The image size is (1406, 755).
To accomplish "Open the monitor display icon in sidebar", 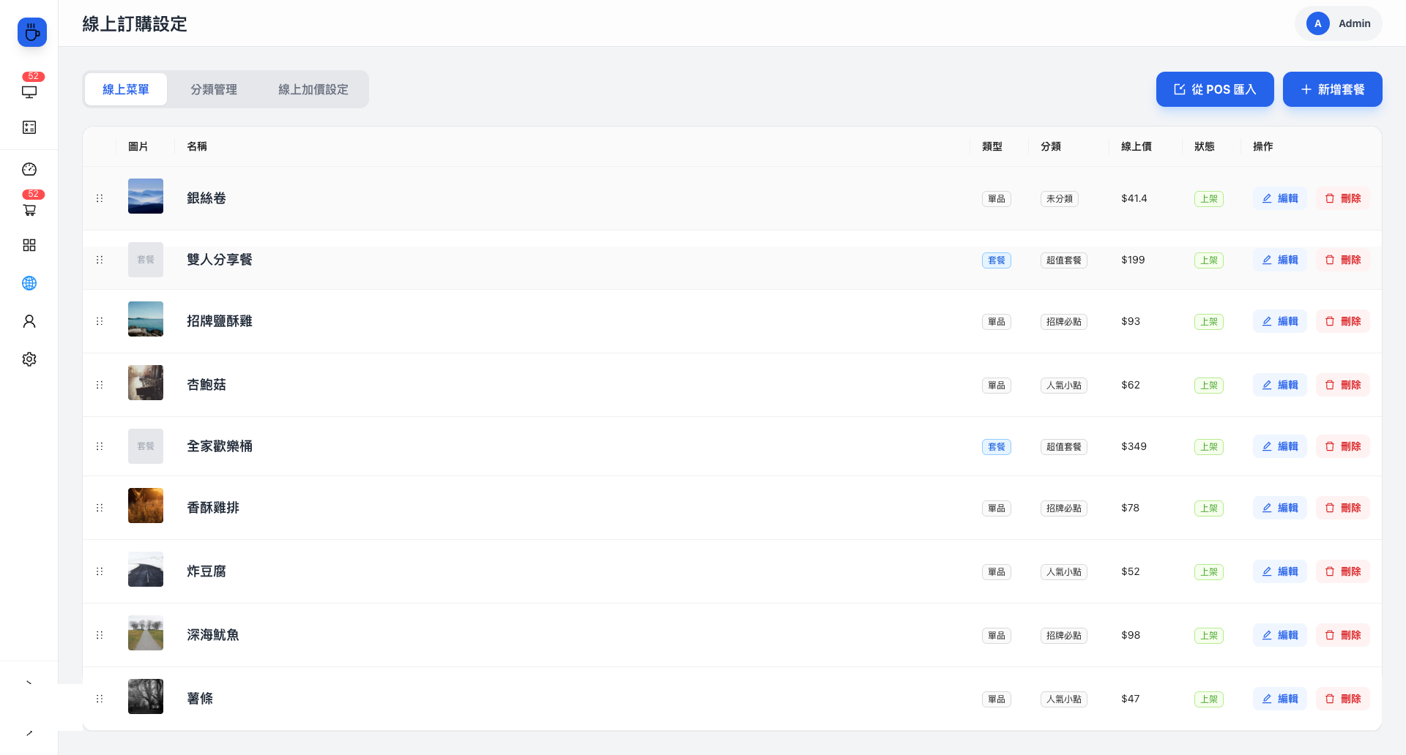I will tap(29, 91).
